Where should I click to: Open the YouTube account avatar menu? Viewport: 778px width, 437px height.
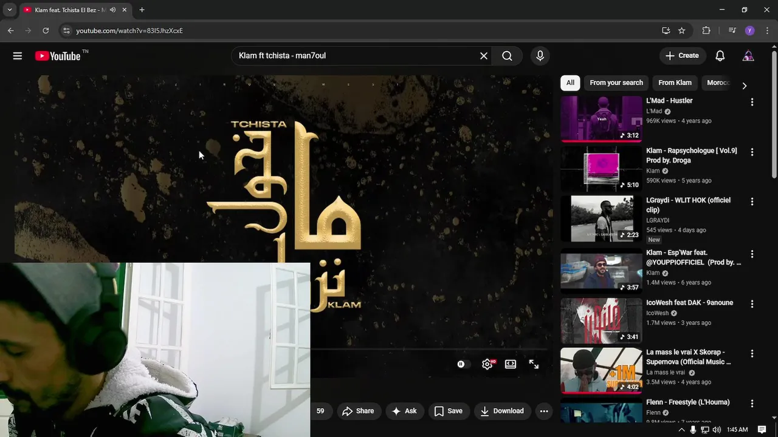pos(748,56)
